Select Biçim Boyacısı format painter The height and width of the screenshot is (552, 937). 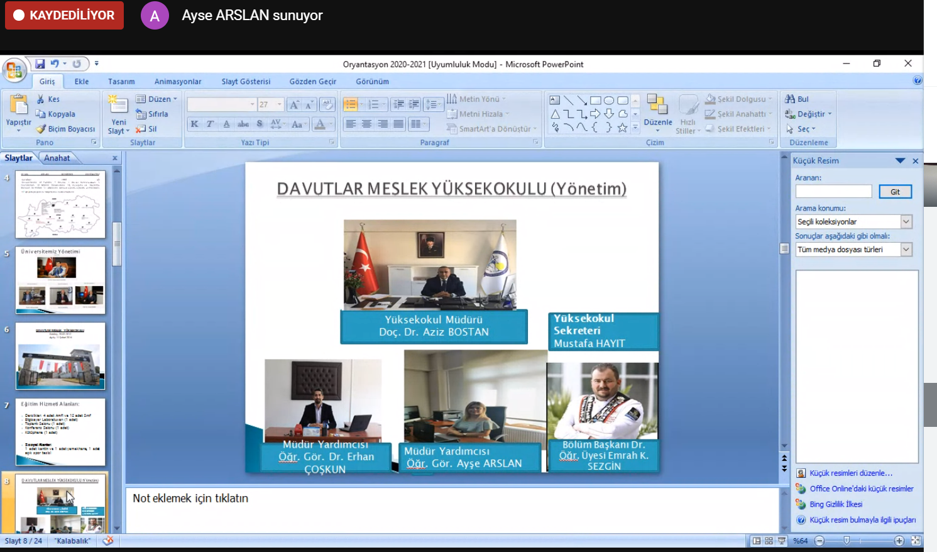[65, 129]
